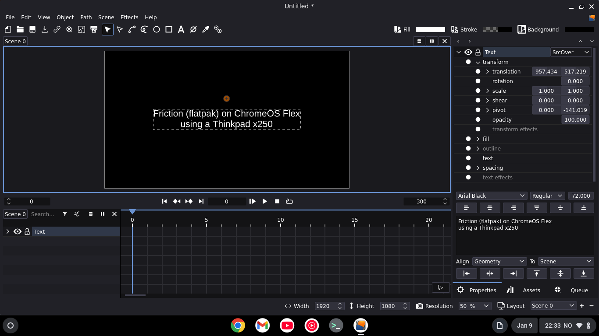Screen dimensions: 599x336
Task: Toggle the fill property dot
Action: click(468, 139)
